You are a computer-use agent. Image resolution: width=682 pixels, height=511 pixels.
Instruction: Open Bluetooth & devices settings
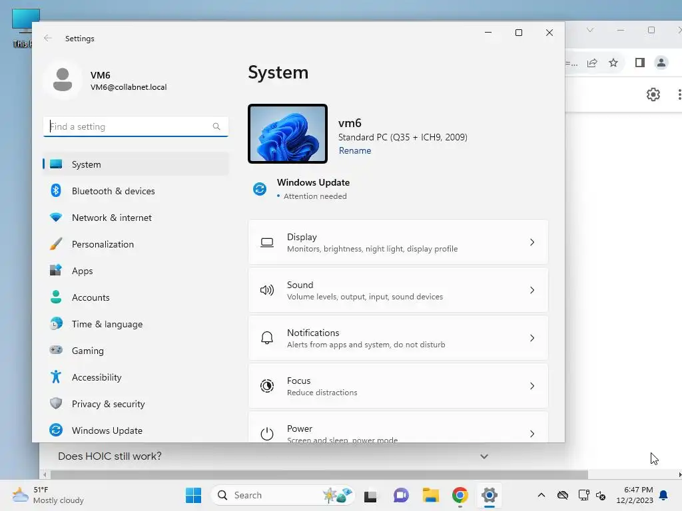pos(136,191)
